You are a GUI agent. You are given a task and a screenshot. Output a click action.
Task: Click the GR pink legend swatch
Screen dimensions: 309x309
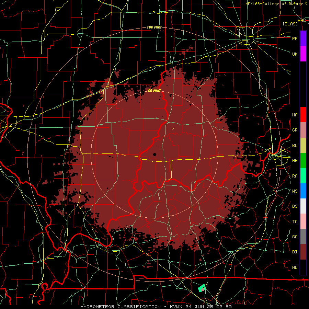303,130
